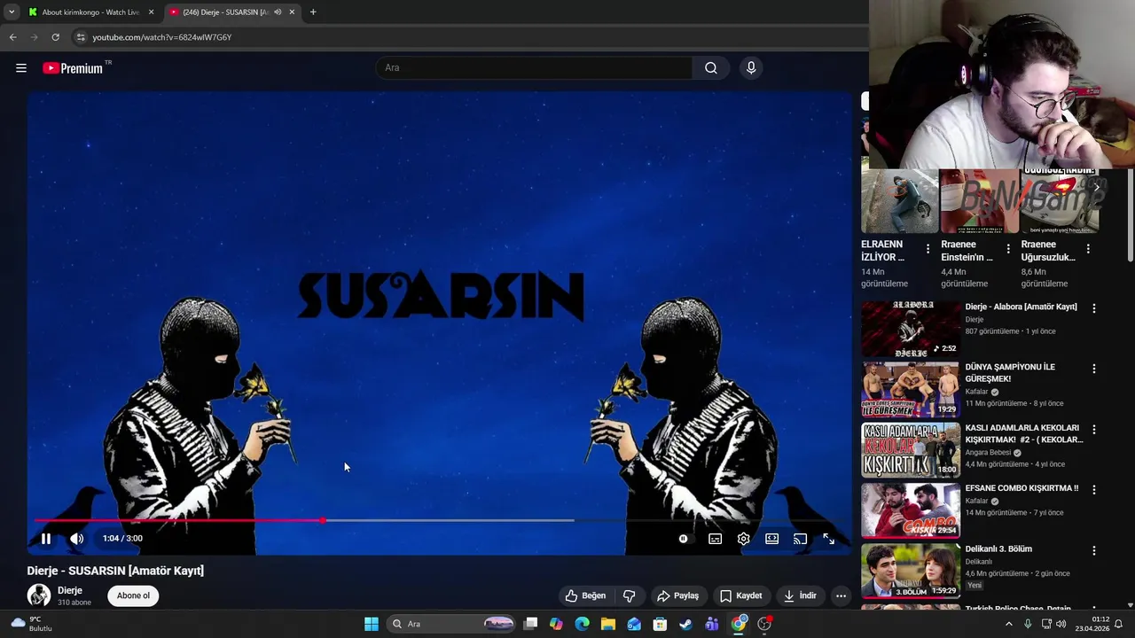Start voice search with microphone
The image size is (1135, 638).
tap(751, 67)
